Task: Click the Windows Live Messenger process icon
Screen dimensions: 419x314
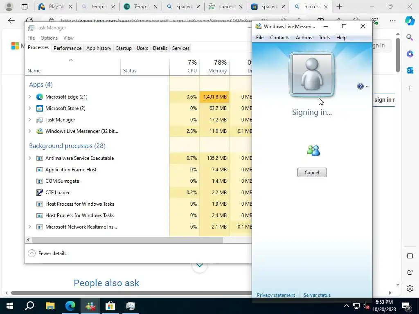Action: 40,131
